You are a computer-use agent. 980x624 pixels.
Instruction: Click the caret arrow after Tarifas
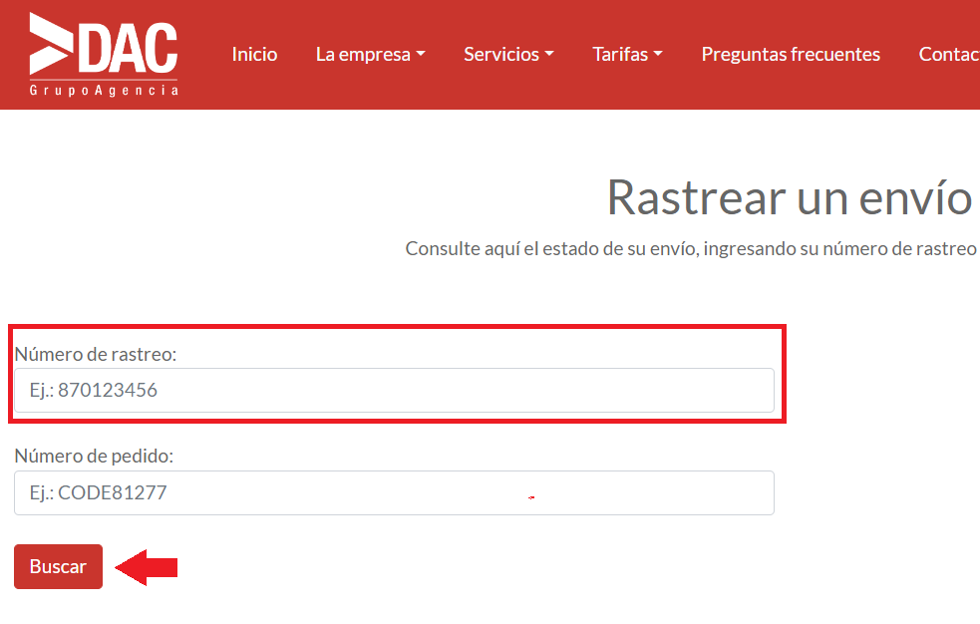click(x=658, y=55)
